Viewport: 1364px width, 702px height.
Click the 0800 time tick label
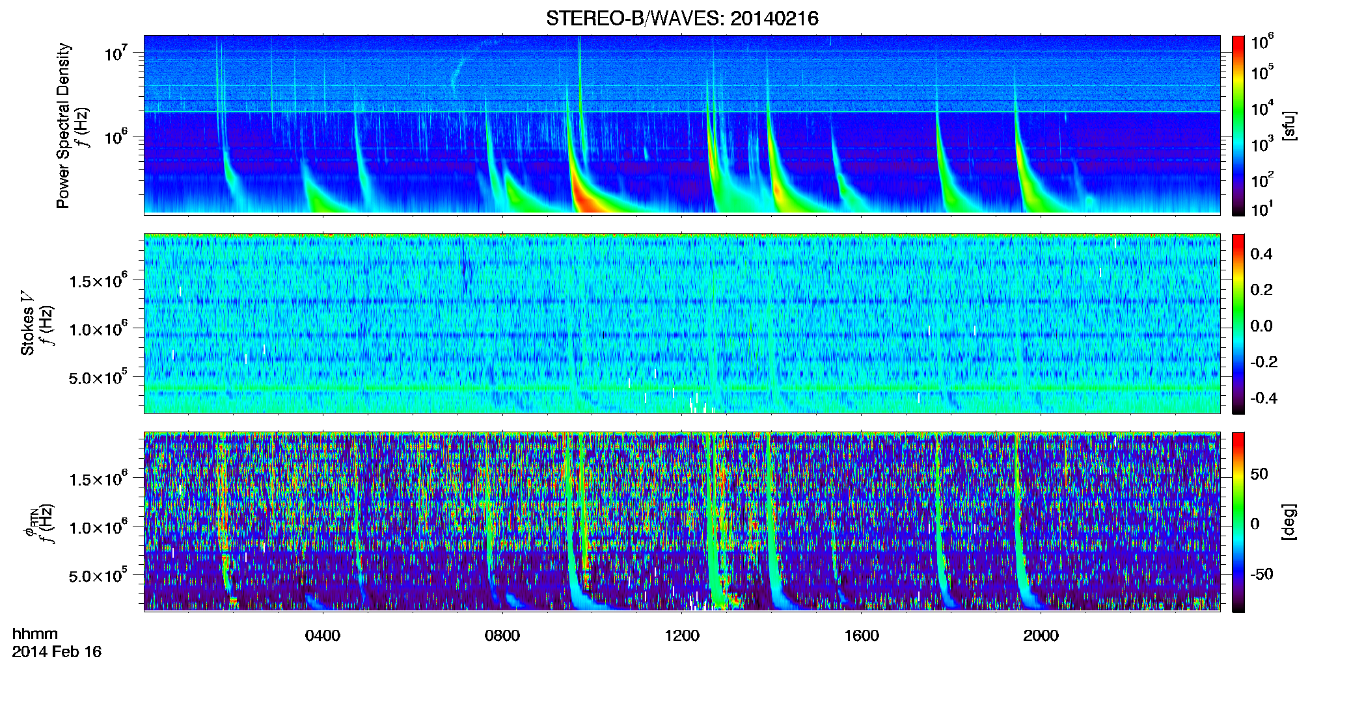[502, 635]
